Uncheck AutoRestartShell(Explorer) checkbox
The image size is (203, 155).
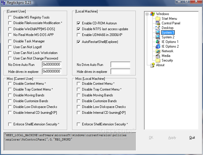79,42
